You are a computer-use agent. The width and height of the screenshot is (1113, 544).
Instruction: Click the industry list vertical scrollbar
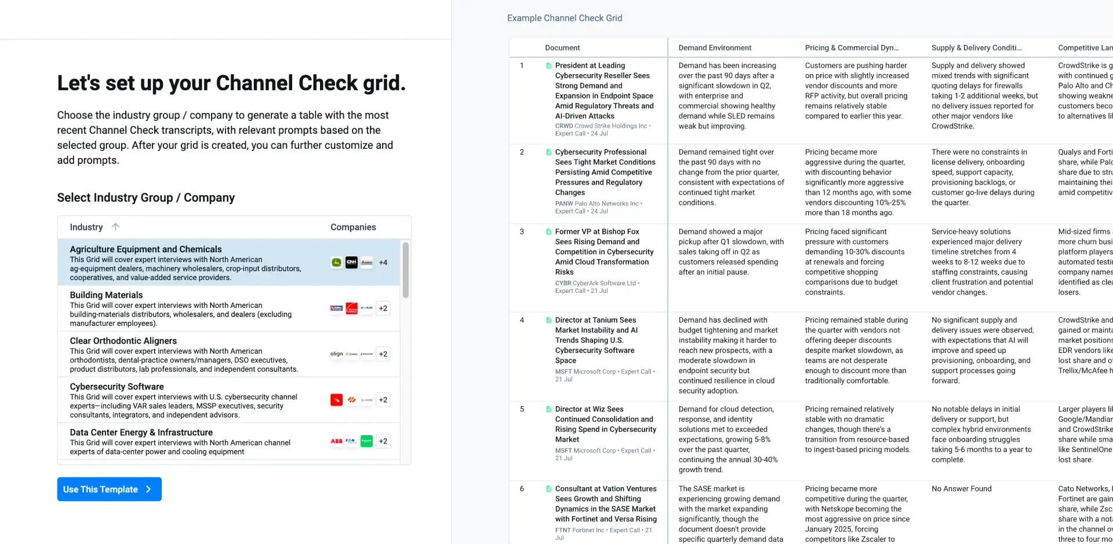[x=406, y=270]
